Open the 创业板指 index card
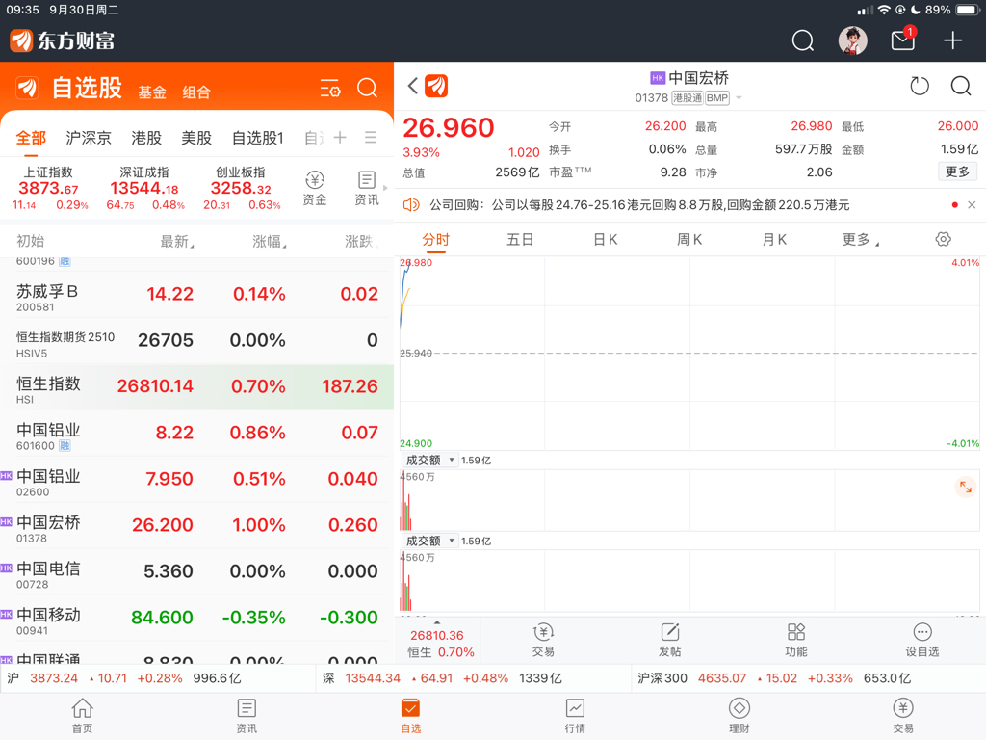This screenshot has height=740, width=986. point(241,188)
